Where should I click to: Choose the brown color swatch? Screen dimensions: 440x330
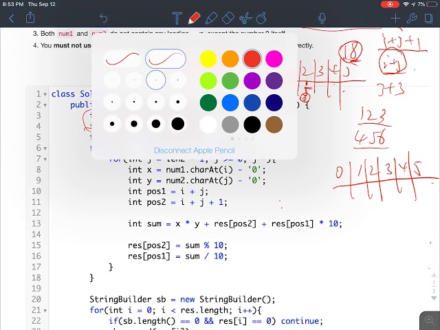click(x=274, y=124)
